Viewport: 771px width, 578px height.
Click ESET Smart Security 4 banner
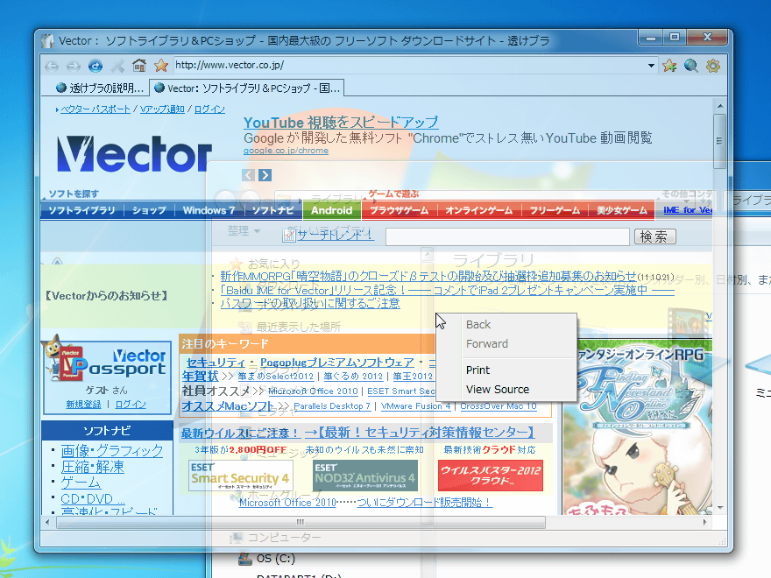click(240, 476)
